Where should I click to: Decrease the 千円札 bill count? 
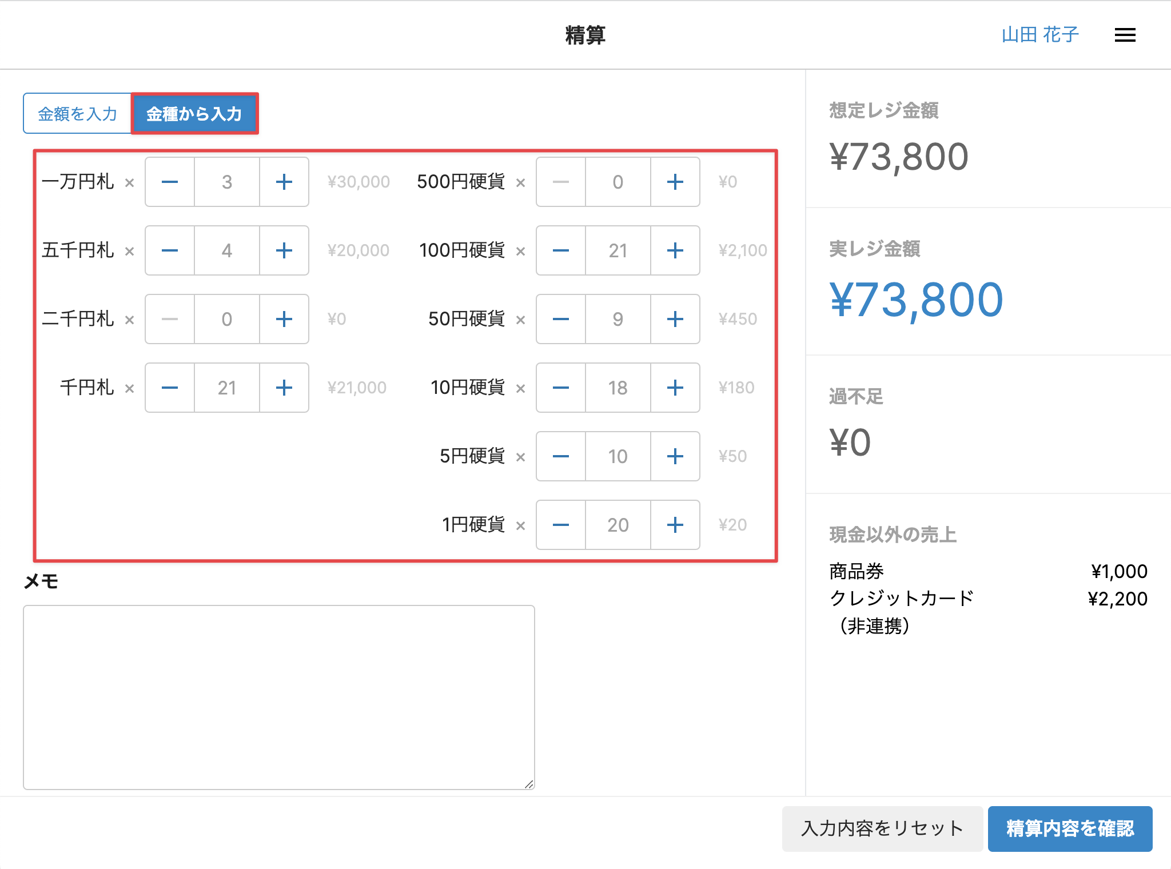[x=170, y=388]
